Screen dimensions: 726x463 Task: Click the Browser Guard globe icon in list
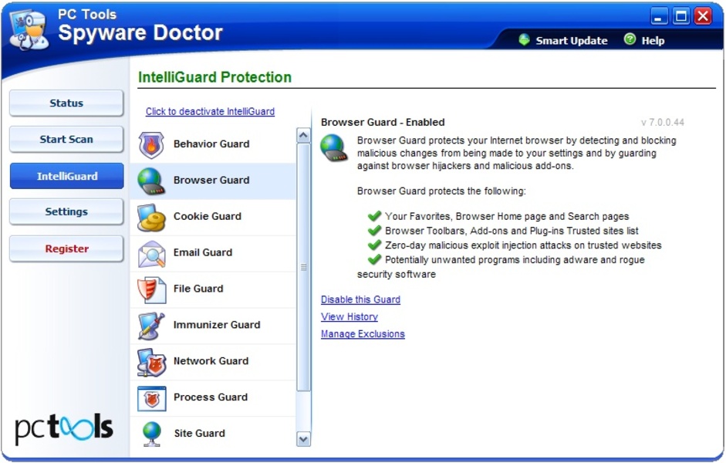(x=151, y=181)
